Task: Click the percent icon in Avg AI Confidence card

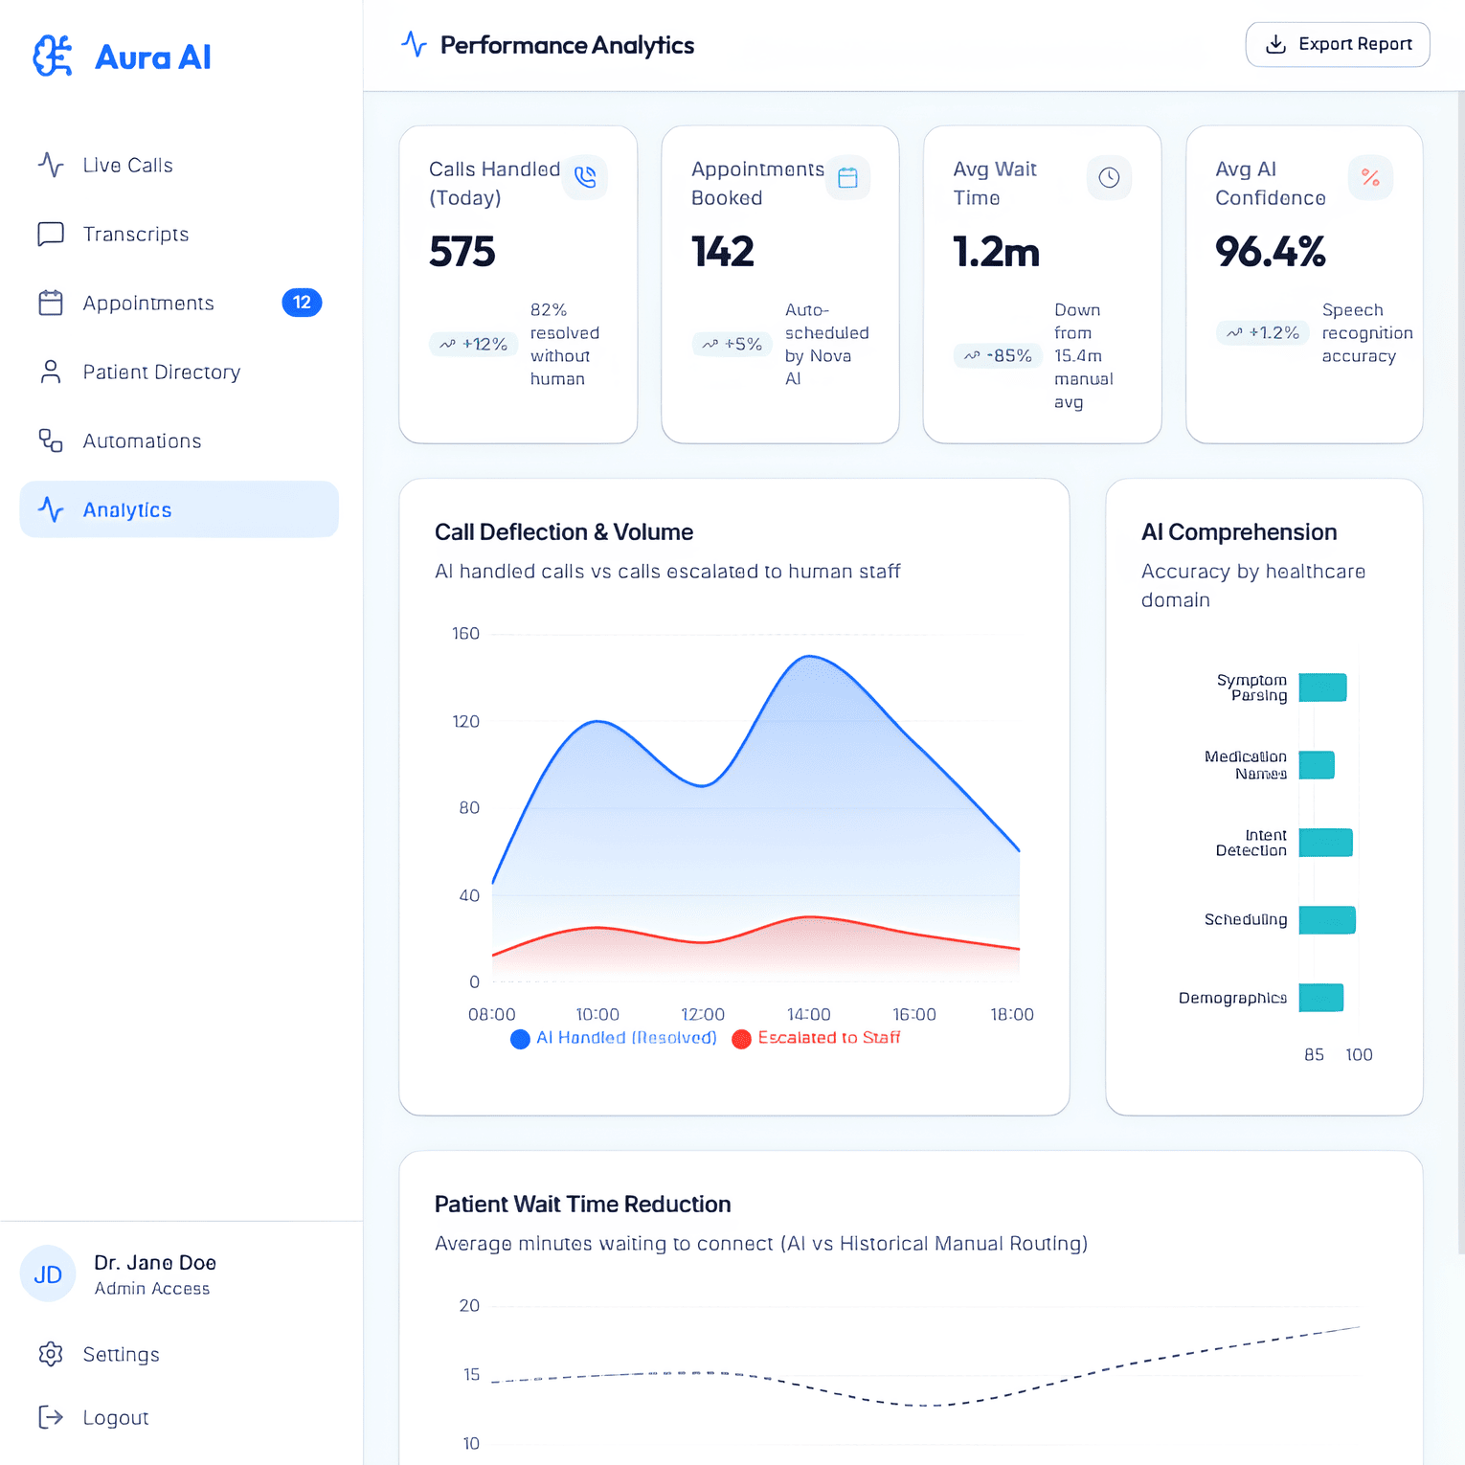Action: (1370, 177)
